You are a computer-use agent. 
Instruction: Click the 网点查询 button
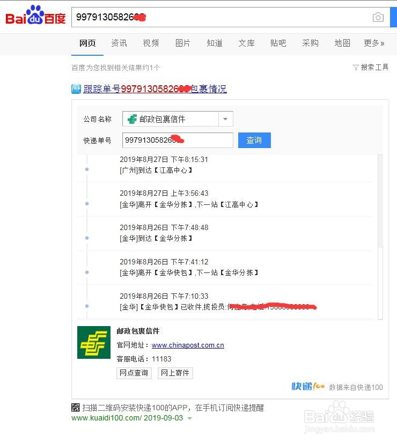tap(134, 373)
